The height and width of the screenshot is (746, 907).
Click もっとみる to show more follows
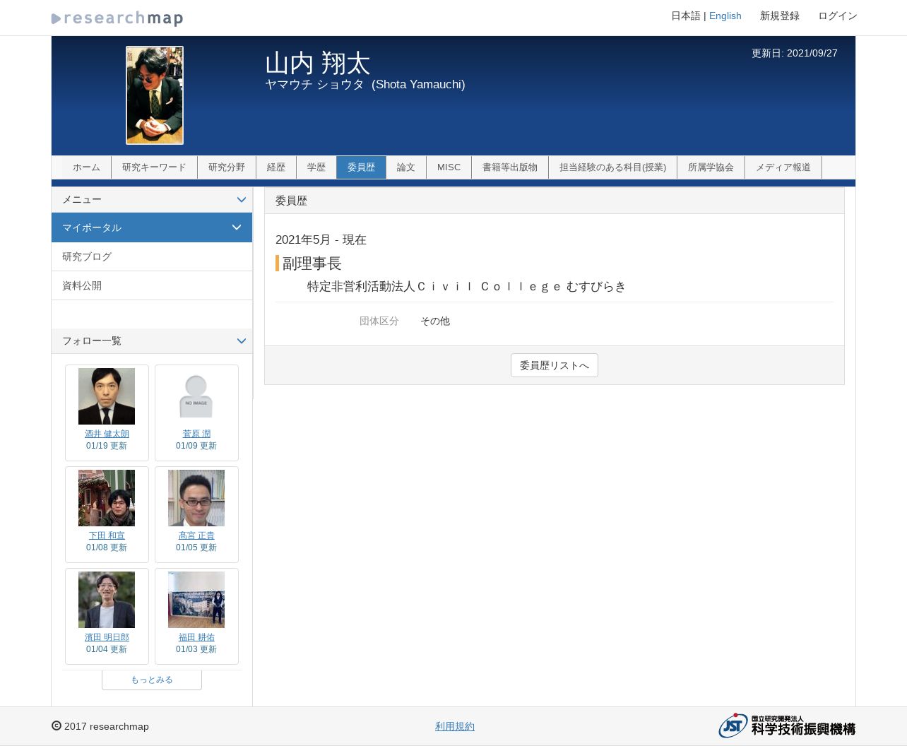point(152,680)
